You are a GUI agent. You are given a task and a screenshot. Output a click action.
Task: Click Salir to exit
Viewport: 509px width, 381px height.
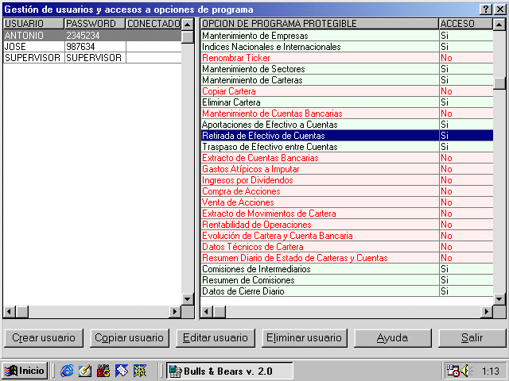click(x=472, y=338)
